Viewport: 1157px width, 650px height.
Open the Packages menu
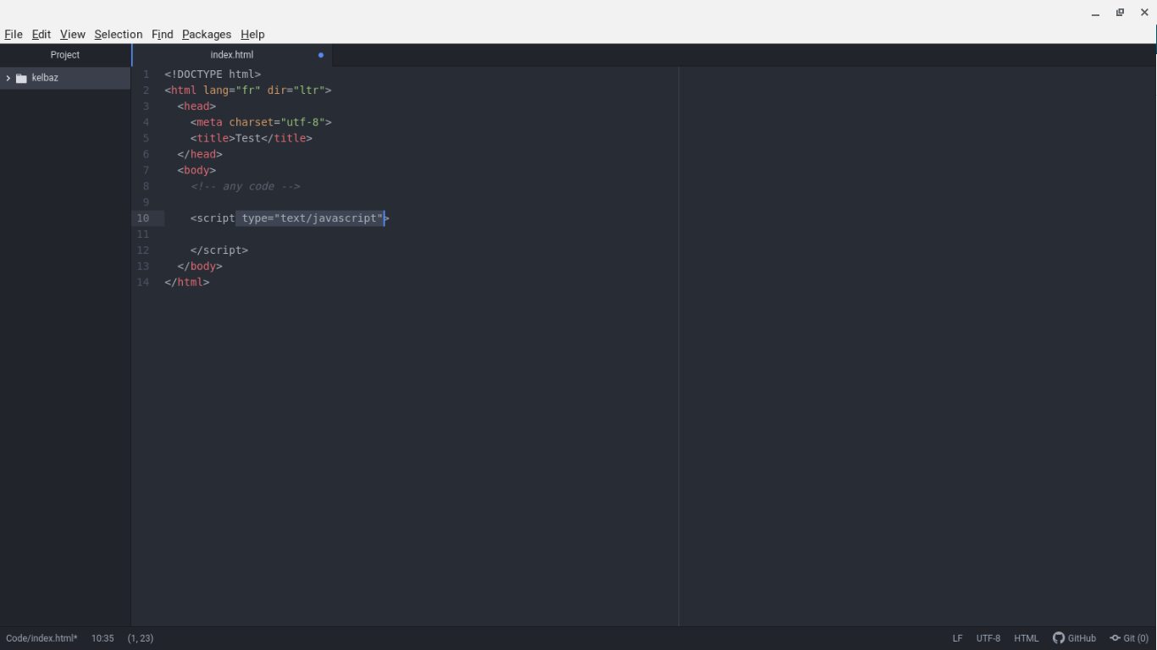coord(207,34)
